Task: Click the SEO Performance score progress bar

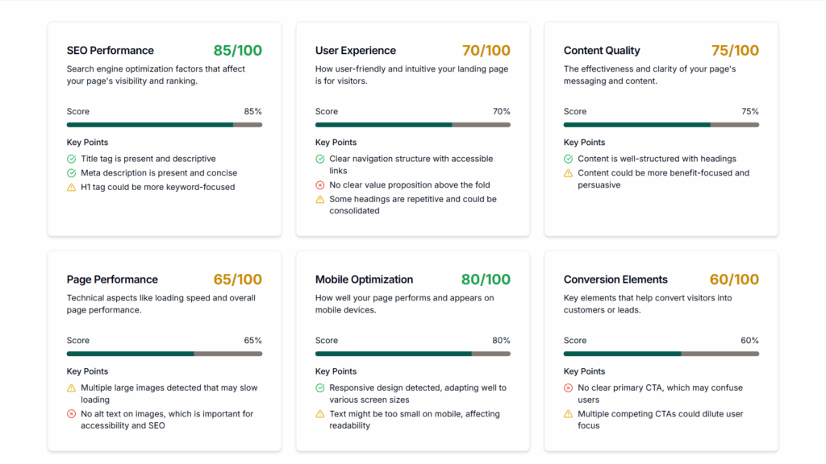Action: click(165, 125)
